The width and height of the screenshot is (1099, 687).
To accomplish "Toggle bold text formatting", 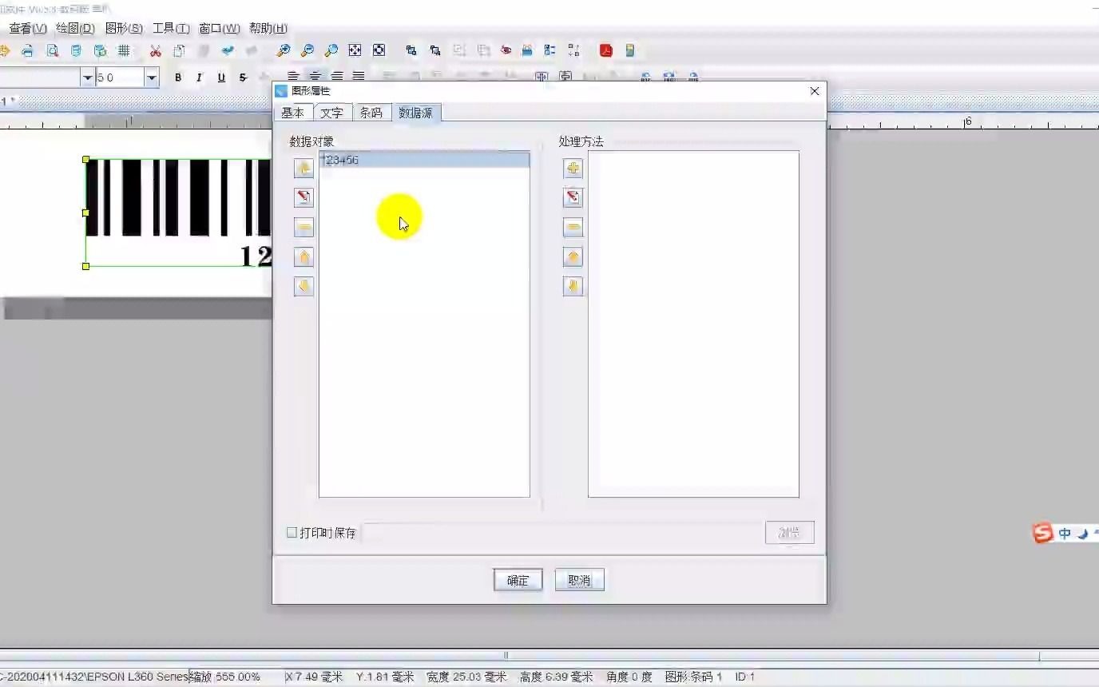I will coord(178,77).
